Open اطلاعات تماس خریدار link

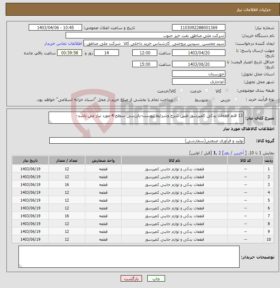pos(63,43)
